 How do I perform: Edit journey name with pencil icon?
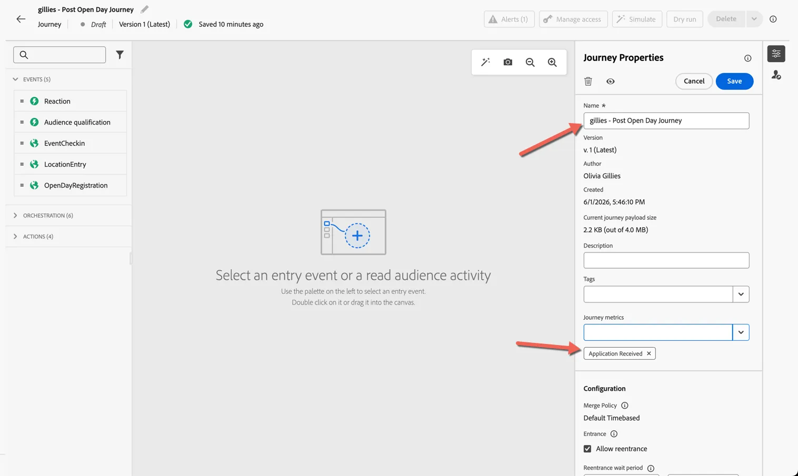click(144, 9)
